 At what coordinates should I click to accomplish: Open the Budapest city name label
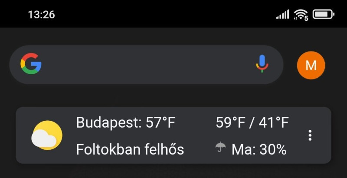[x=108, y=123]
